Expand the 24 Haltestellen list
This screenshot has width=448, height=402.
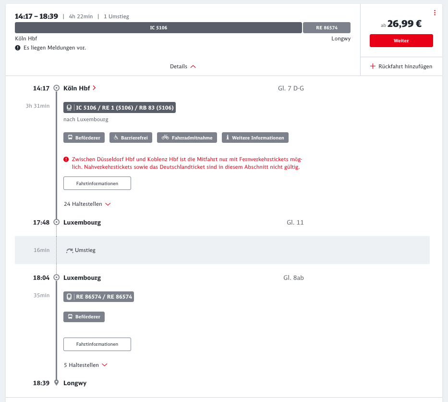pyautogui.click(x=87, y=204)
